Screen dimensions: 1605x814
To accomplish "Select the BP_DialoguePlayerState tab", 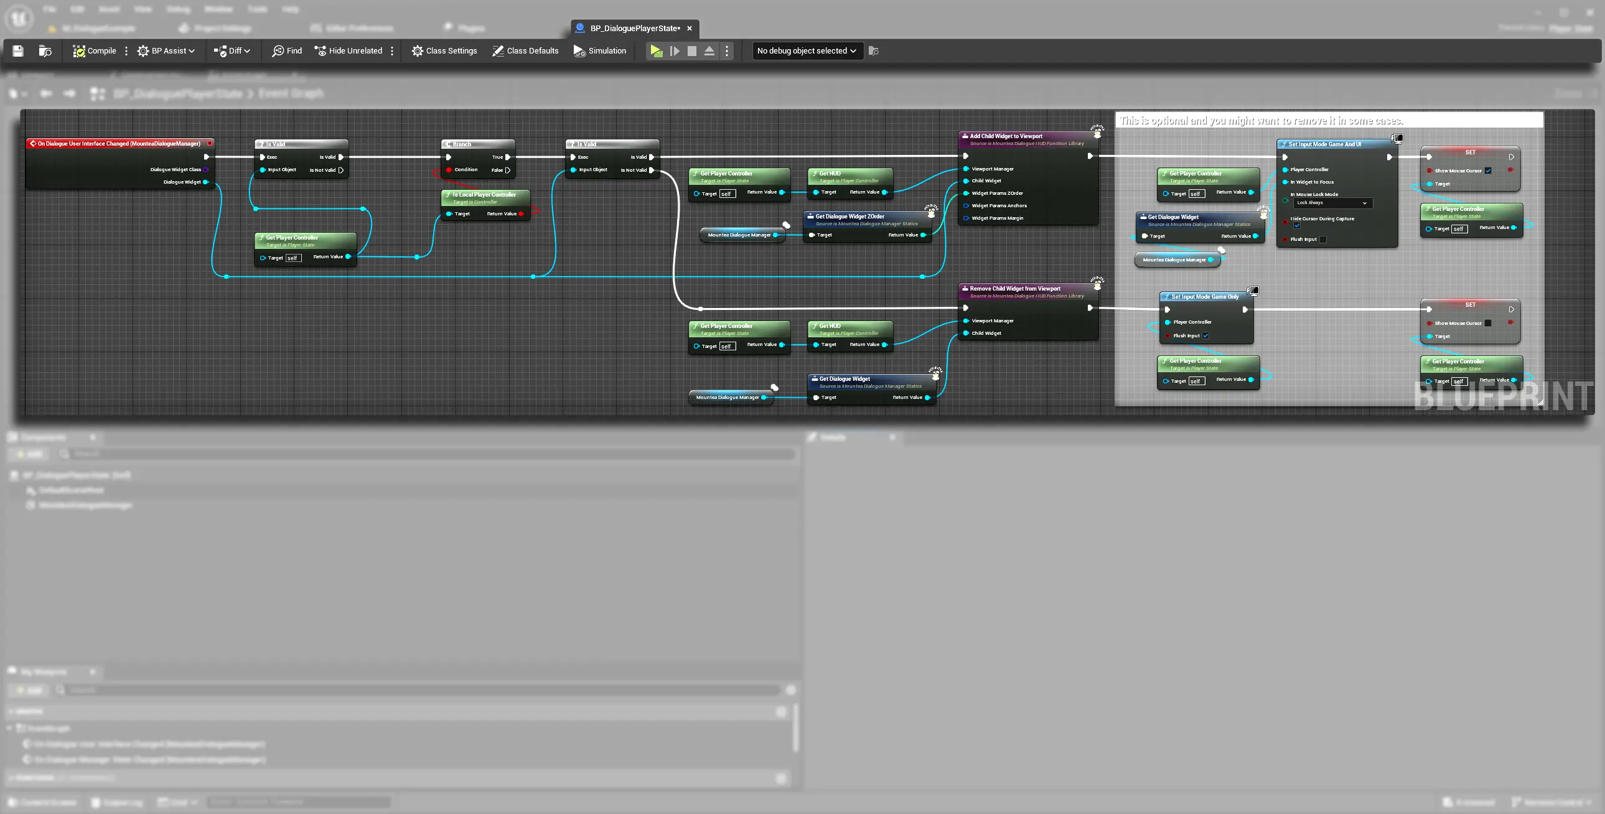I will pos(634,29).
